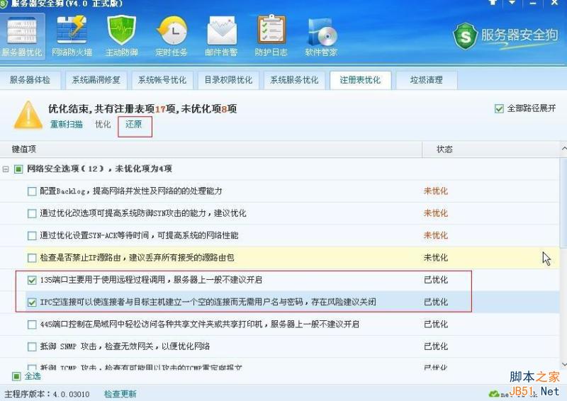This screenshot has width=567, height=401.
Task: Check the 抵御 SNMP 攻击 checkbox
Action: tap(32, 346)
